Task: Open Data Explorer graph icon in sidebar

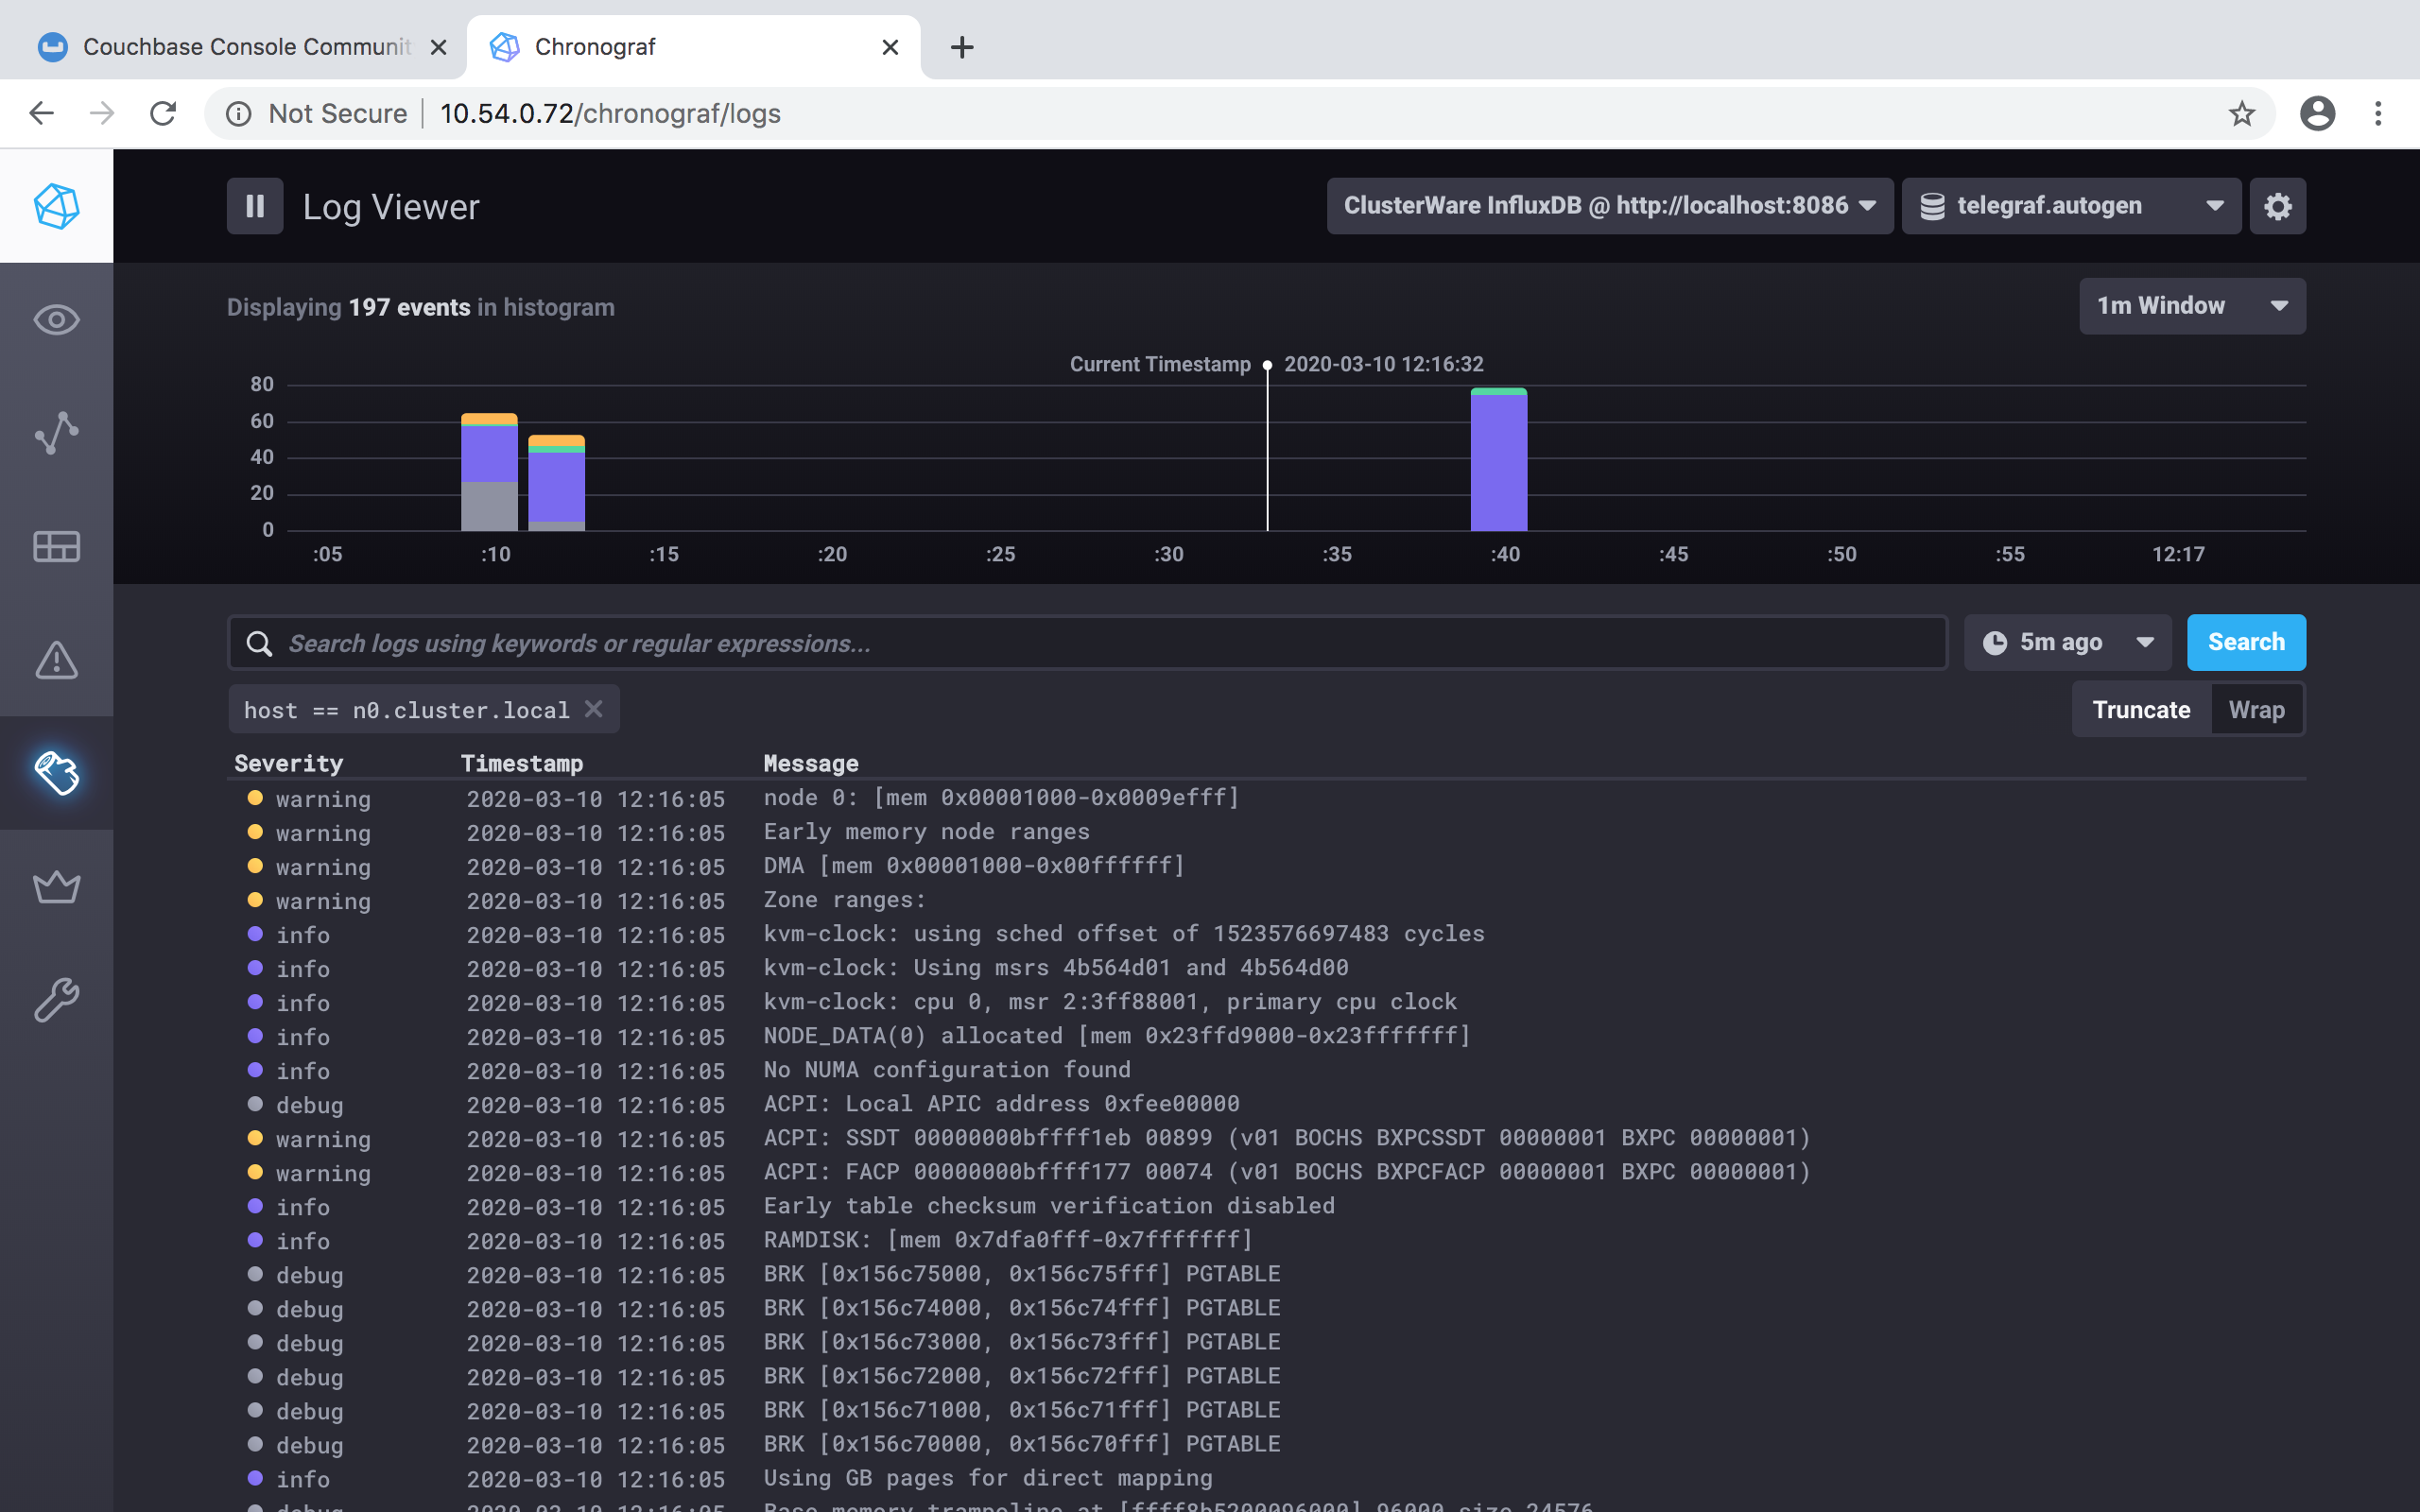Action: 56,433
